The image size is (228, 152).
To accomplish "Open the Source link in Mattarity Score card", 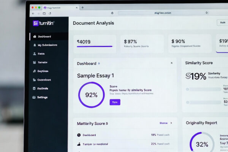I will tap(163, 123).
